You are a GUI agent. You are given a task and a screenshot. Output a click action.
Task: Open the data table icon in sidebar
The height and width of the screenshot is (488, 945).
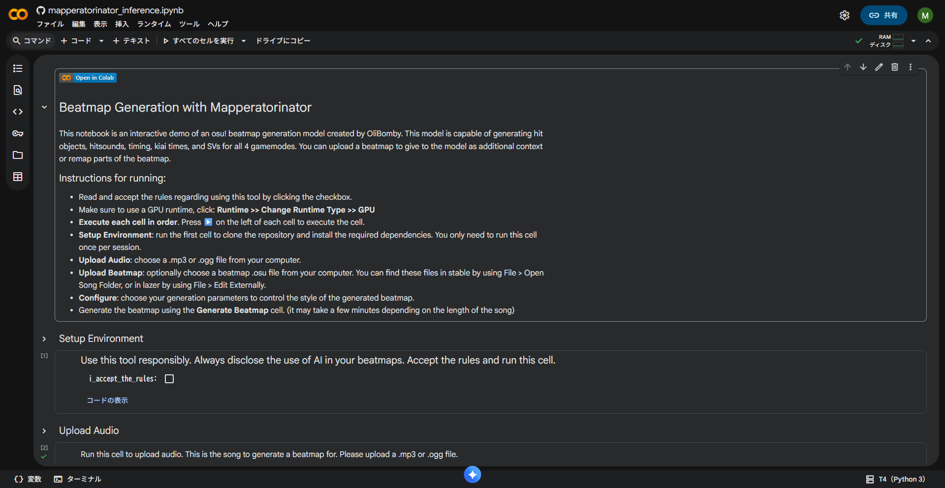[x=18, y=177]
